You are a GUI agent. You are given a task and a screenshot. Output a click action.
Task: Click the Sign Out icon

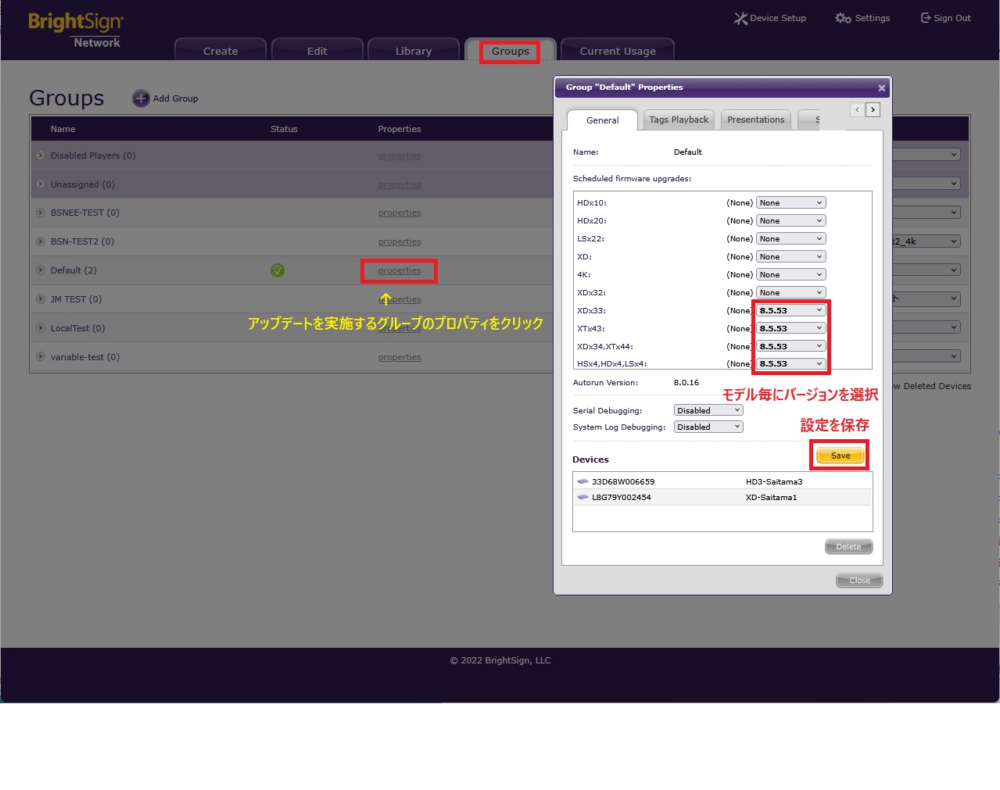tap(926, 18)
